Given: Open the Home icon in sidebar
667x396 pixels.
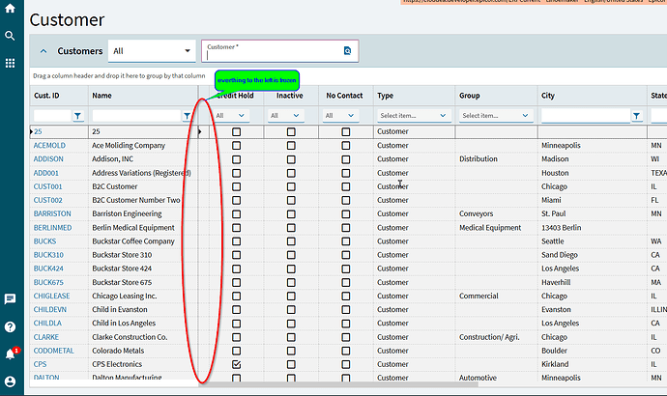Looking at the screenshot, I should 10,9.
